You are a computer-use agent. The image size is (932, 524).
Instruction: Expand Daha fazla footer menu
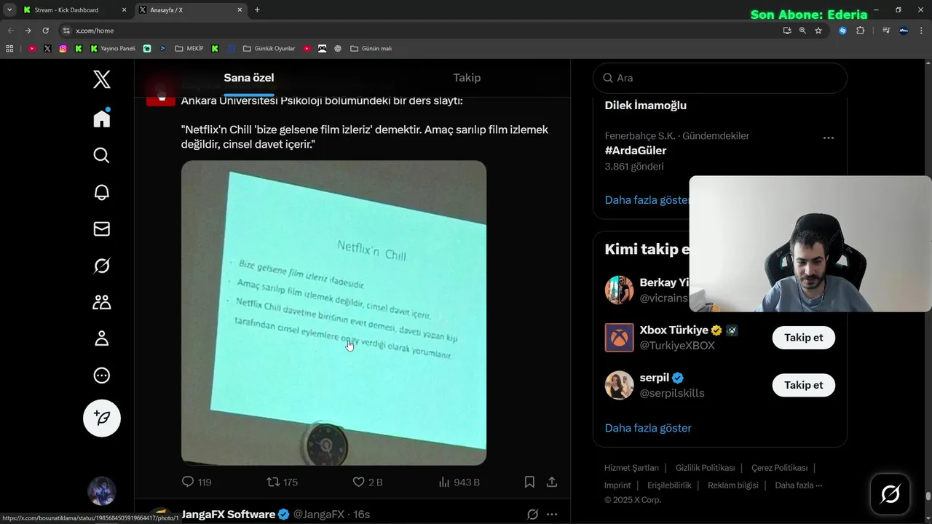point(799,485)
